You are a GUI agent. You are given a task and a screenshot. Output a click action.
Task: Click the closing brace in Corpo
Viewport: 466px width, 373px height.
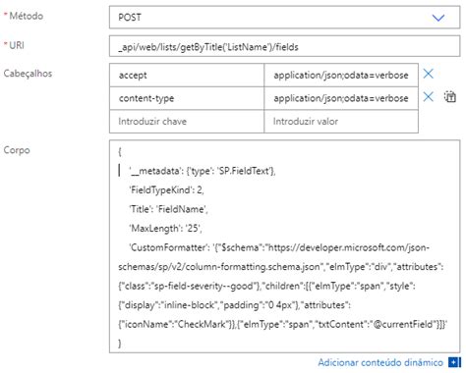click(x=120, y=344)
